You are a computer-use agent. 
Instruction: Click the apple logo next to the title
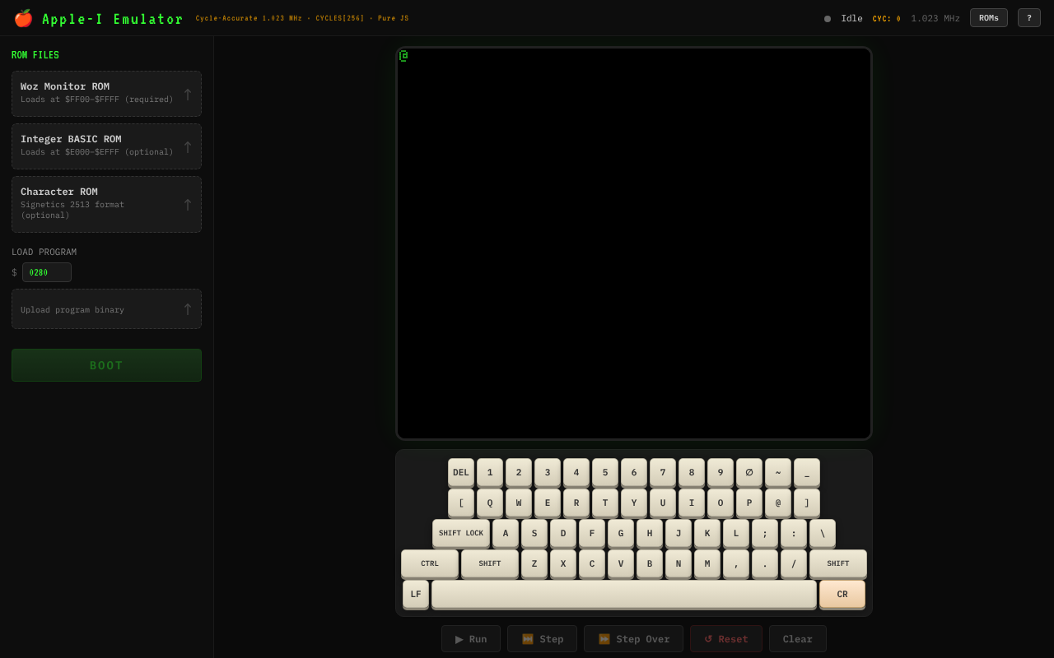click(23, 17)
